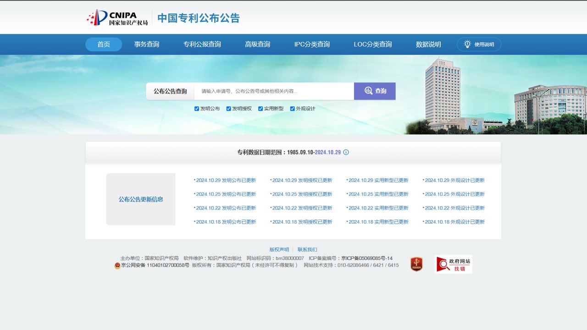
Task: Click the info icon beside date range
Action: click(x=346, y=152)
